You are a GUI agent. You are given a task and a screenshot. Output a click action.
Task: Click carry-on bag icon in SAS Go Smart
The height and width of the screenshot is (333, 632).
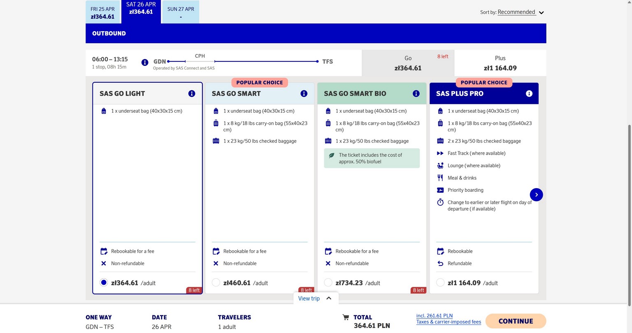[x=216, y=123]
